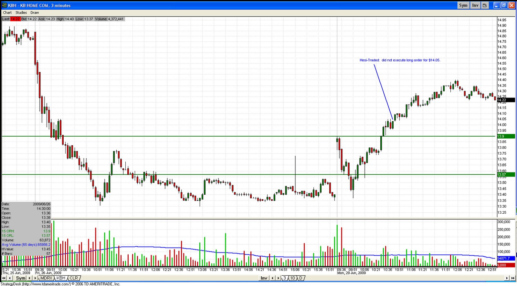Open the Chart menu
The image size is (517, 286).
7,13
